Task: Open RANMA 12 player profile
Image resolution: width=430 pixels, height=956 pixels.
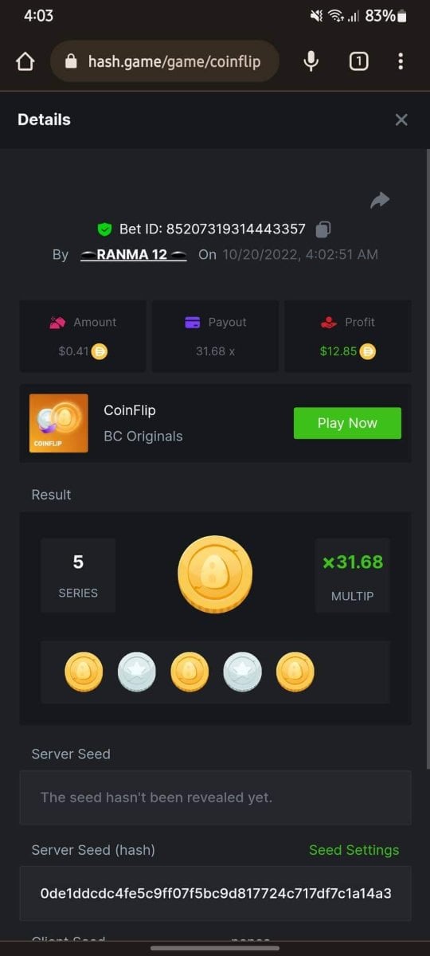Action: click(x=134, y=255)
